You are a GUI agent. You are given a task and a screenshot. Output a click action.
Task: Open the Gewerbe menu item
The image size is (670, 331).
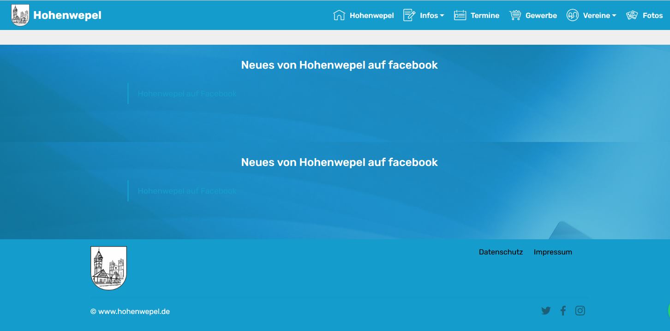pyautogui.click(x=541, y=16)
